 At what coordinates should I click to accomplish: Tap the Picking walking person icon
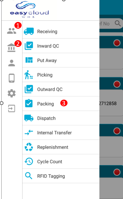click(29, 75)
